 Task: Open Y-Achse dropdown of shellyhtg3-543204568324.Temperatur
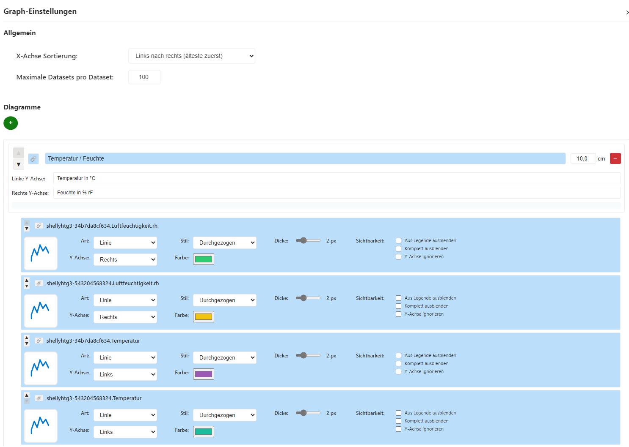click(125, 432)
